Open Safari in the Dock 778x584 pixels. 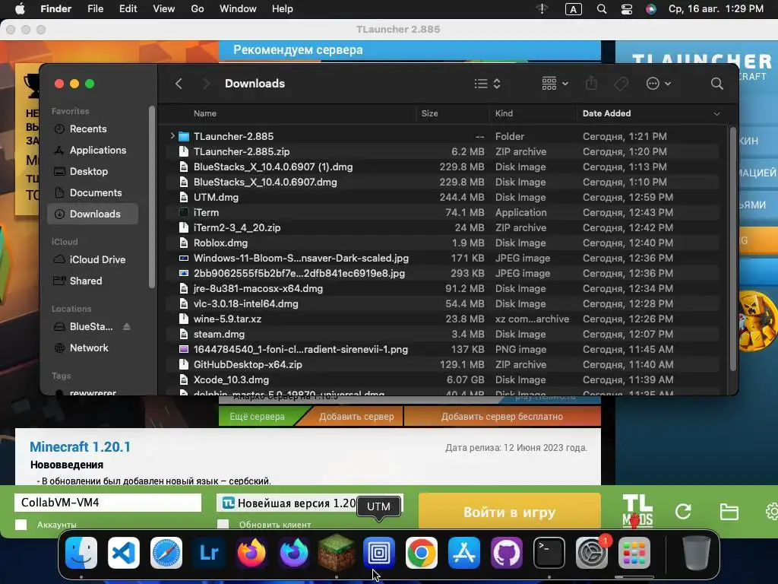[x=166, y=552]
